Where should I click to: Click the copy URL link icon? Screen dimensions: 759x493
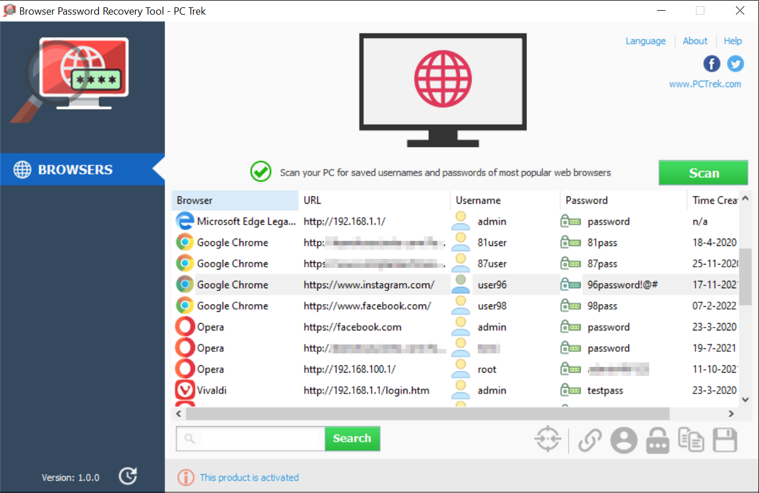pyautogui.click(x=590, y=439)
